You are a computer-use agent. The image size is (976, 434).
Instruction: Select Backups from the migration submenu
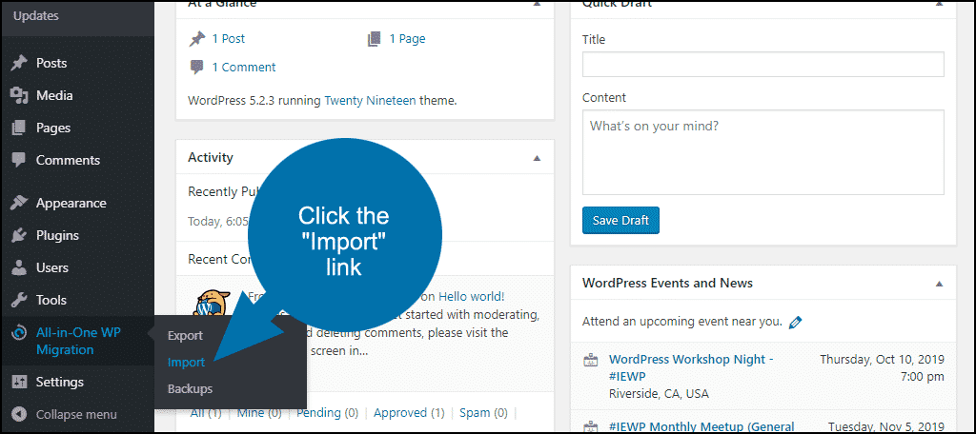(x=190, y=389)
